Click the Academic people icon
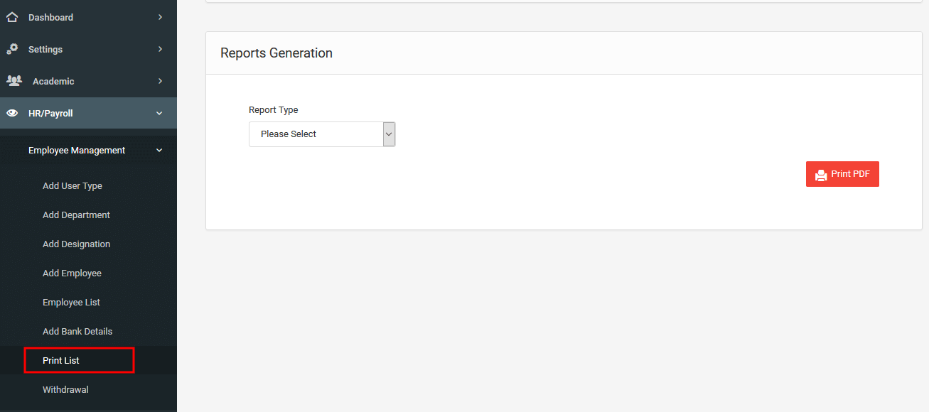929x412 pixels. tap(14, 81)
